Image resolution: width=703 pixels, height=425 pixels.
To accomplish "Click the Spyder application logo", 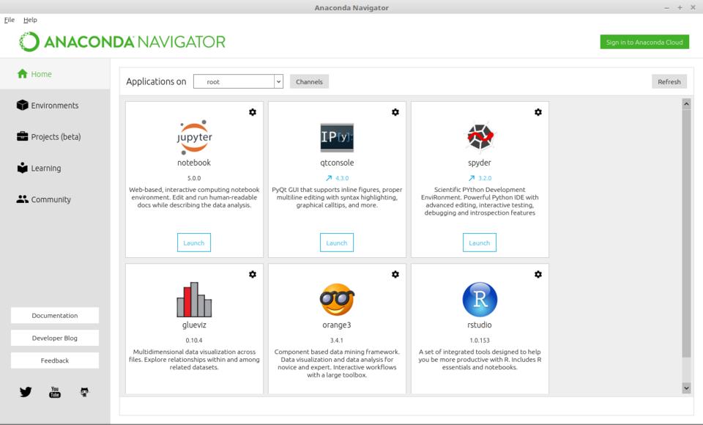I will (x=480, y=136).
